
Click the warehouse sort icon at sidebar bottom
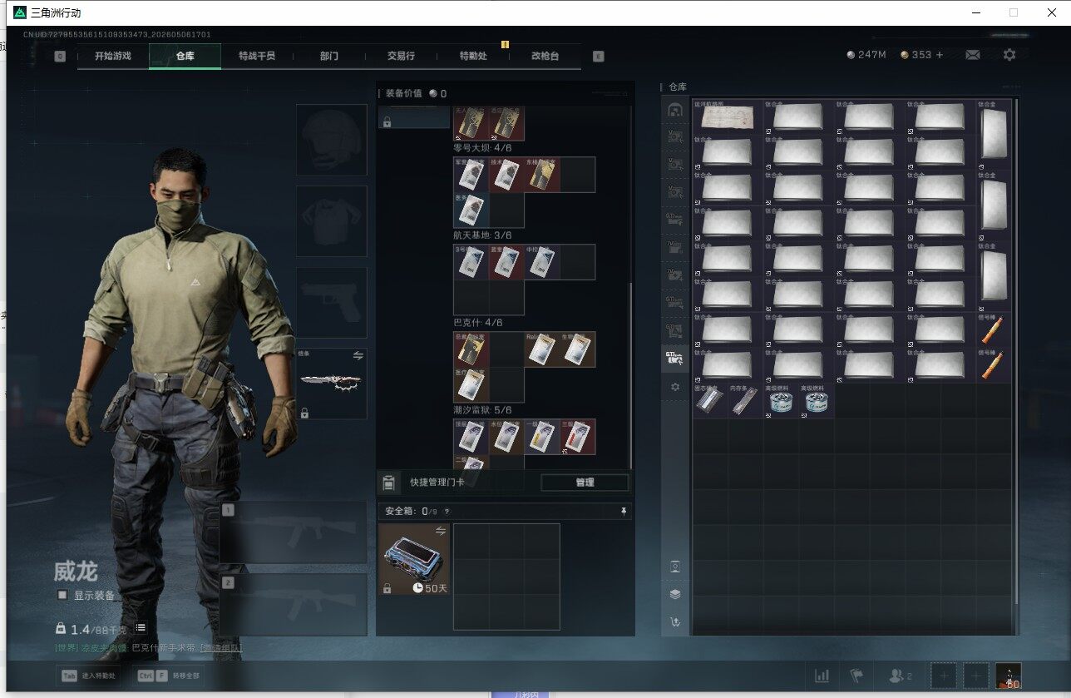pyautogui.click(x=675, y=621)
